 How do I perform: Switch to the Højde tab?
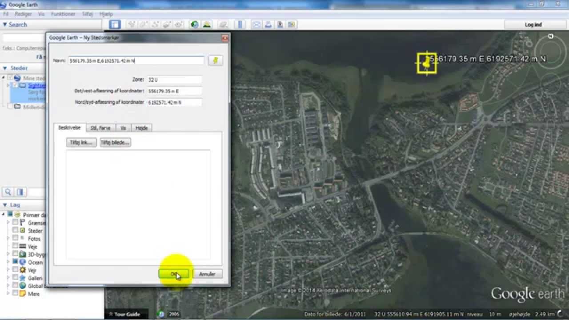pyautogui.click(x=141, y=128)
